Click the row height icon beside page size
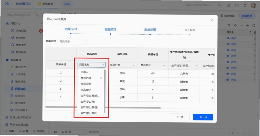260x136 pixels. [55, 132]
